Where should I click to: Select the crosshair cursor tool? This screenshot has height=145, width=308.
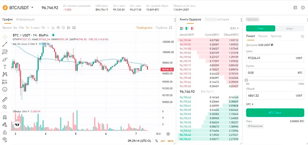tap(5, 37)
